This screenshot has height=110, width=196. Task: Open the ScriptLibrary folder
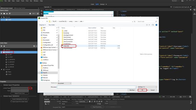67,44
